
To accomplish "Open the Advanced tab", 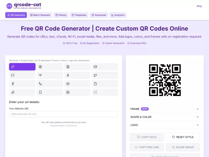I will pyautogui.click(x=99, y=15).
